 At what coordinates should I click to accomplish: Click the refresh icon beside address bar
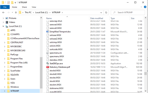coord(106,12)
